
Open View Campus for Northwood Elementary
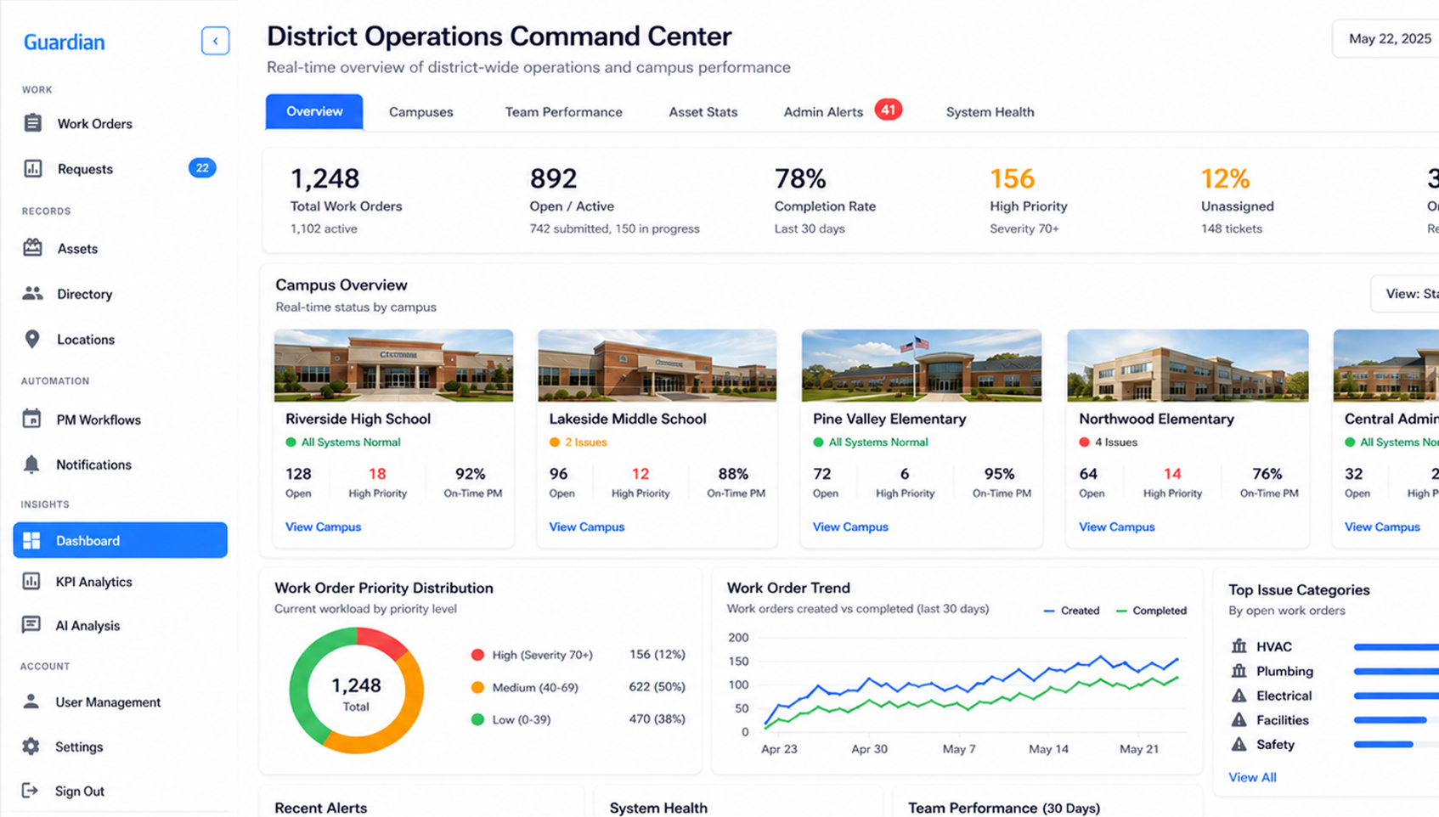1116,527
